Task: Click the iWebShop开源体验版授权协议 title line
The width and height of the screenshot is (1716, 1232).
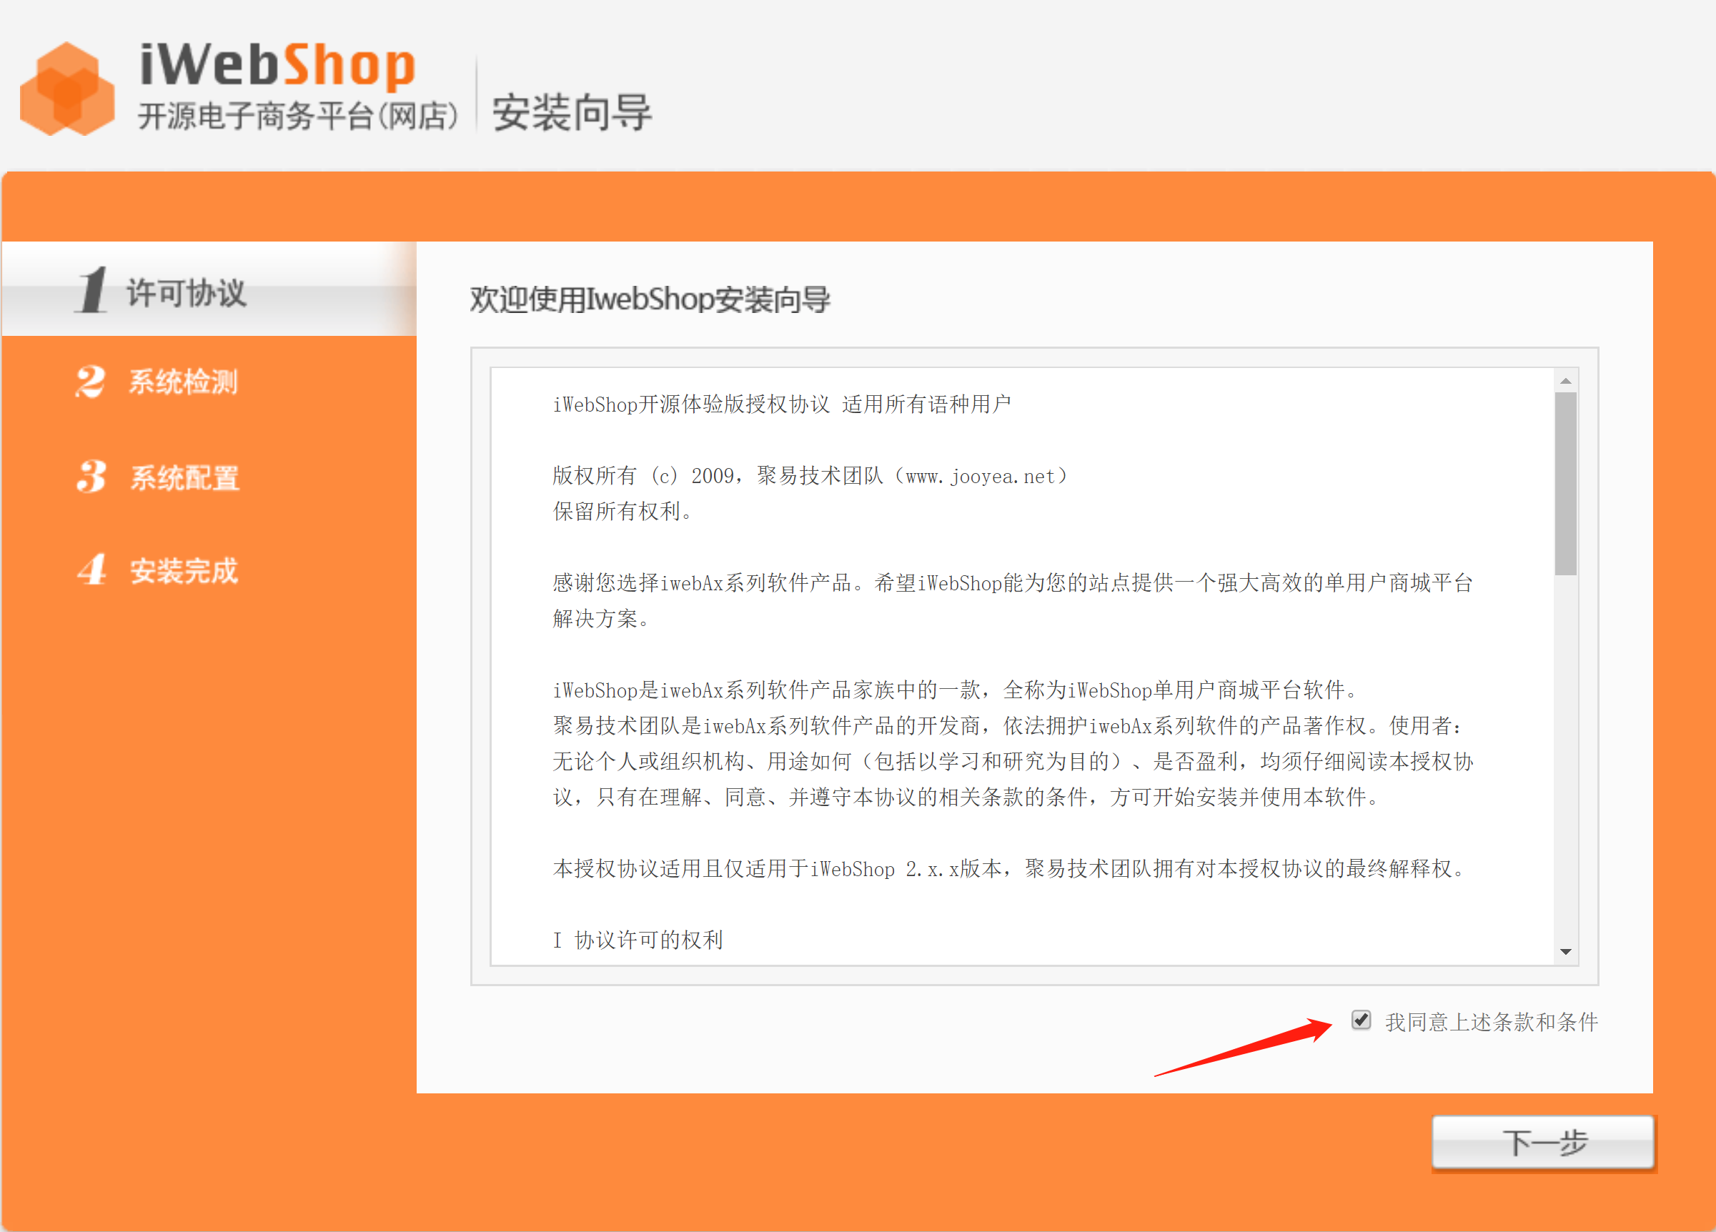Action: 782,404
